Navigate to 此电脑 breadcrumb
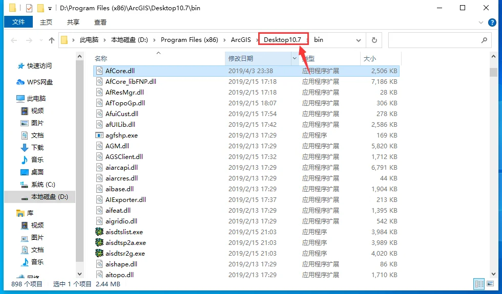The image size is (502, 294). pos(89,40)
